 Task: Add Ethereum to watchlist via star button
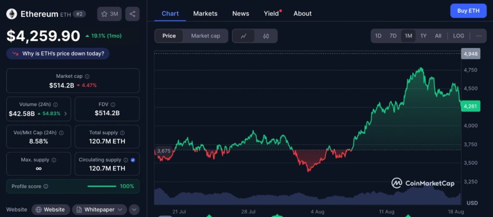pyautogui.click(x=109, y=14)
